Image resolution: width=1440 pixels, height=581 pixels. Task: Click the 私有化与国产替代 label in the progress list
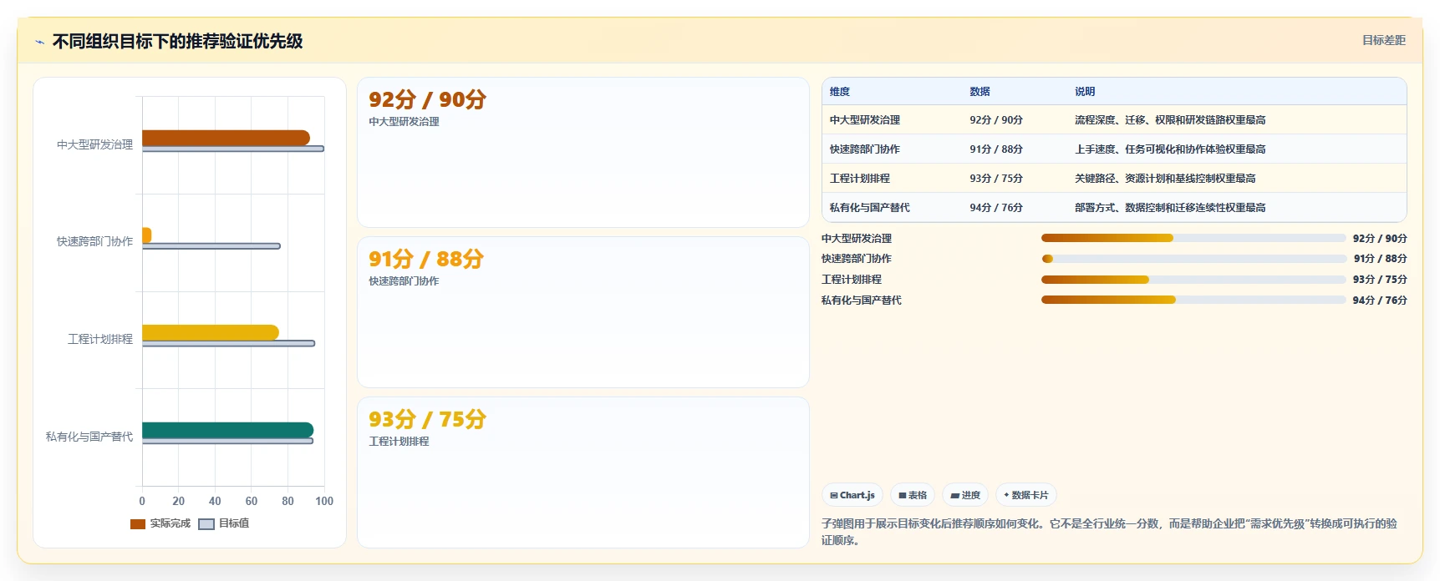tap(862, 301)
